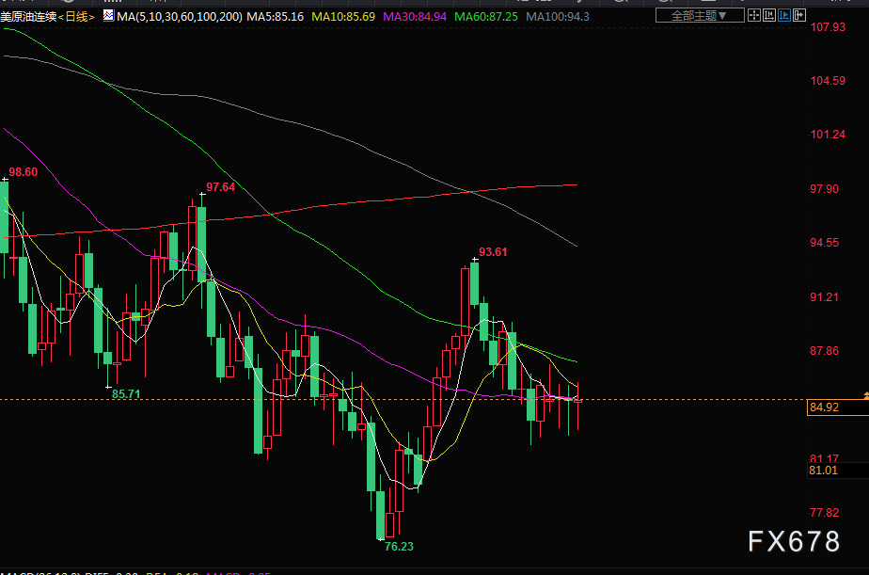Click the MA indicator icon before MA(5,10,30,60,100,200)

(108, 17)
